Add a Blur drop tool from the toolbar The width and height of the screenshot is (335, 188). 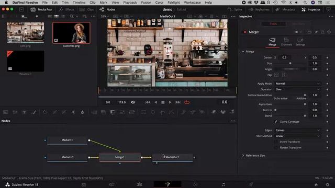pyautogui.click(x=82, y=112)
